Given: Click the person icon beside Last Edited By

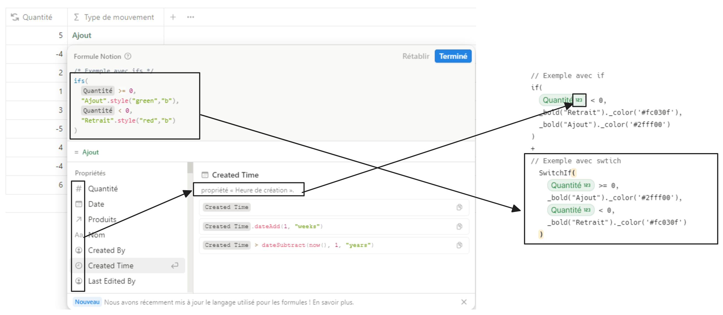Looking at the screenshot, I should pos(79,281).
